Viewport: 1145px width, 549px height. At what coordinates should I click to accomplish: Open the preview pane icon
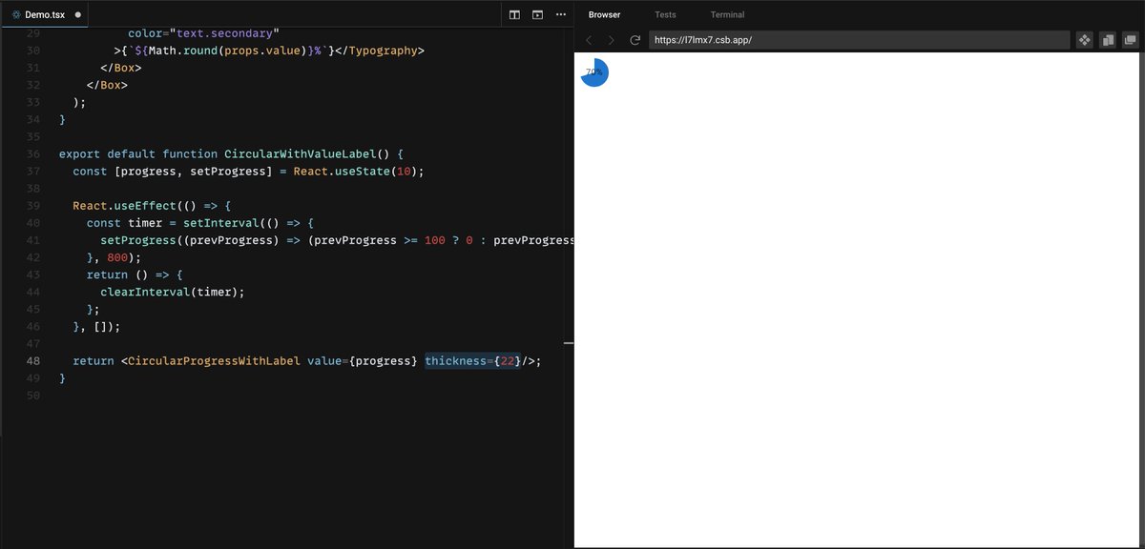click(x=537, y=15)
